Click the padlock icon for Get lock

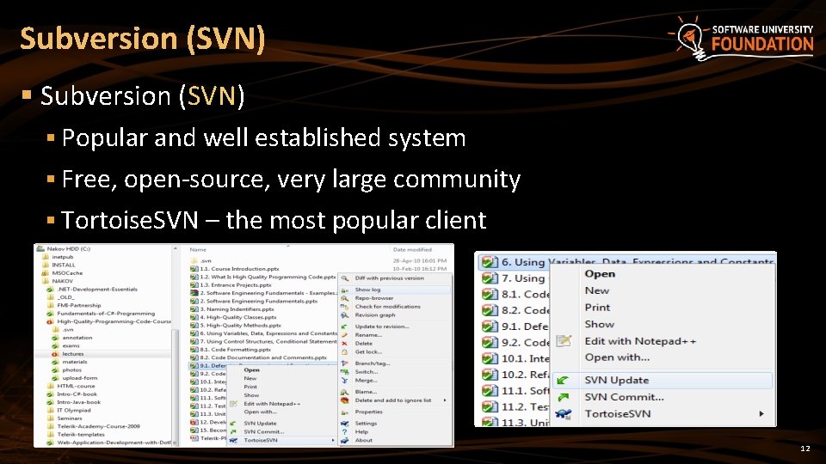(344, 352)
